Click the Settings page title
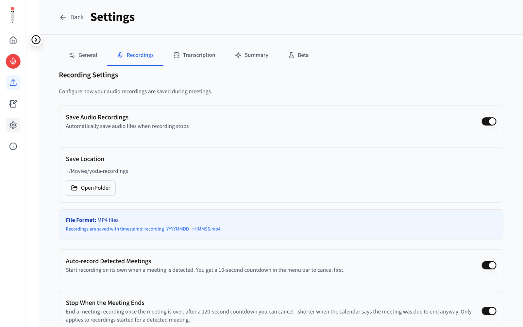This screenshot has height=327, width=523. click(112, 17)
